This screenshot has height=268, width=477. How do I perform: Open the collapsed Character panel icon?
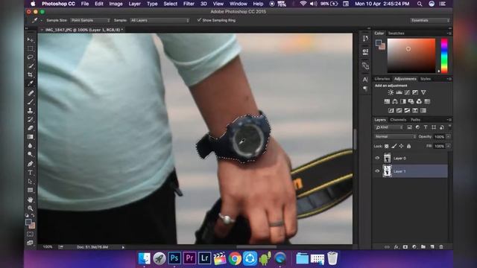(x=365, y=80)
